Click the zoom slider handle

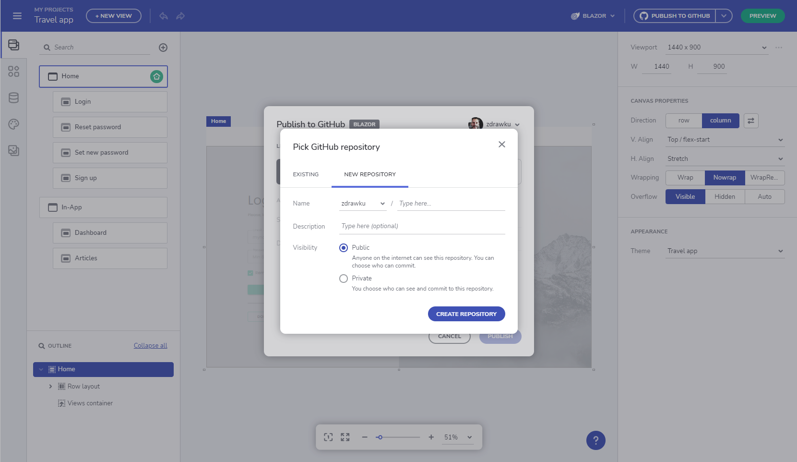[380, 437]
